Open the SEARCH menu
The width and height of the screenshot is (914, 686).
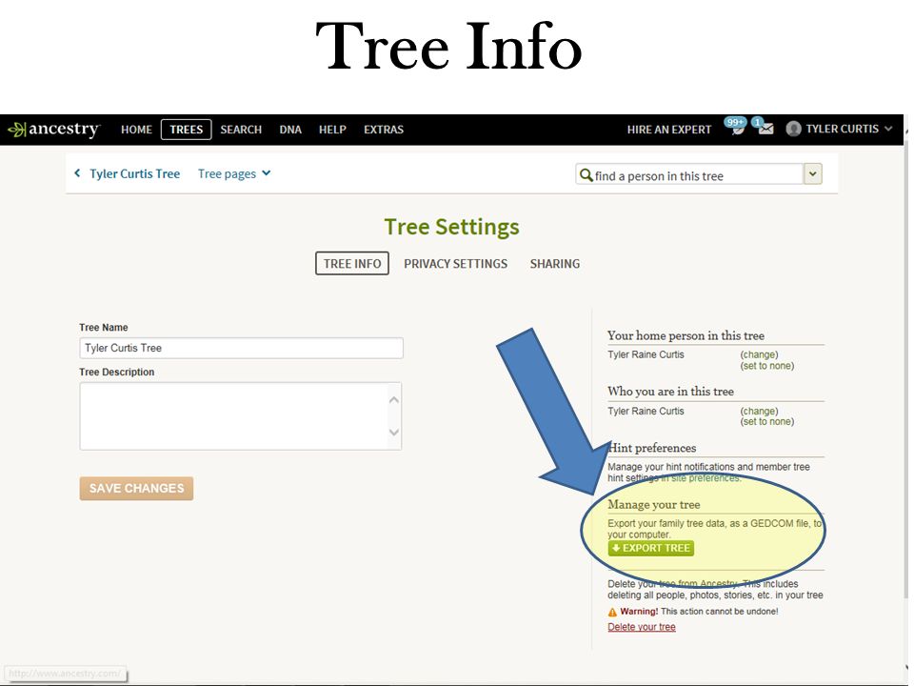click(x=241, y=130)
